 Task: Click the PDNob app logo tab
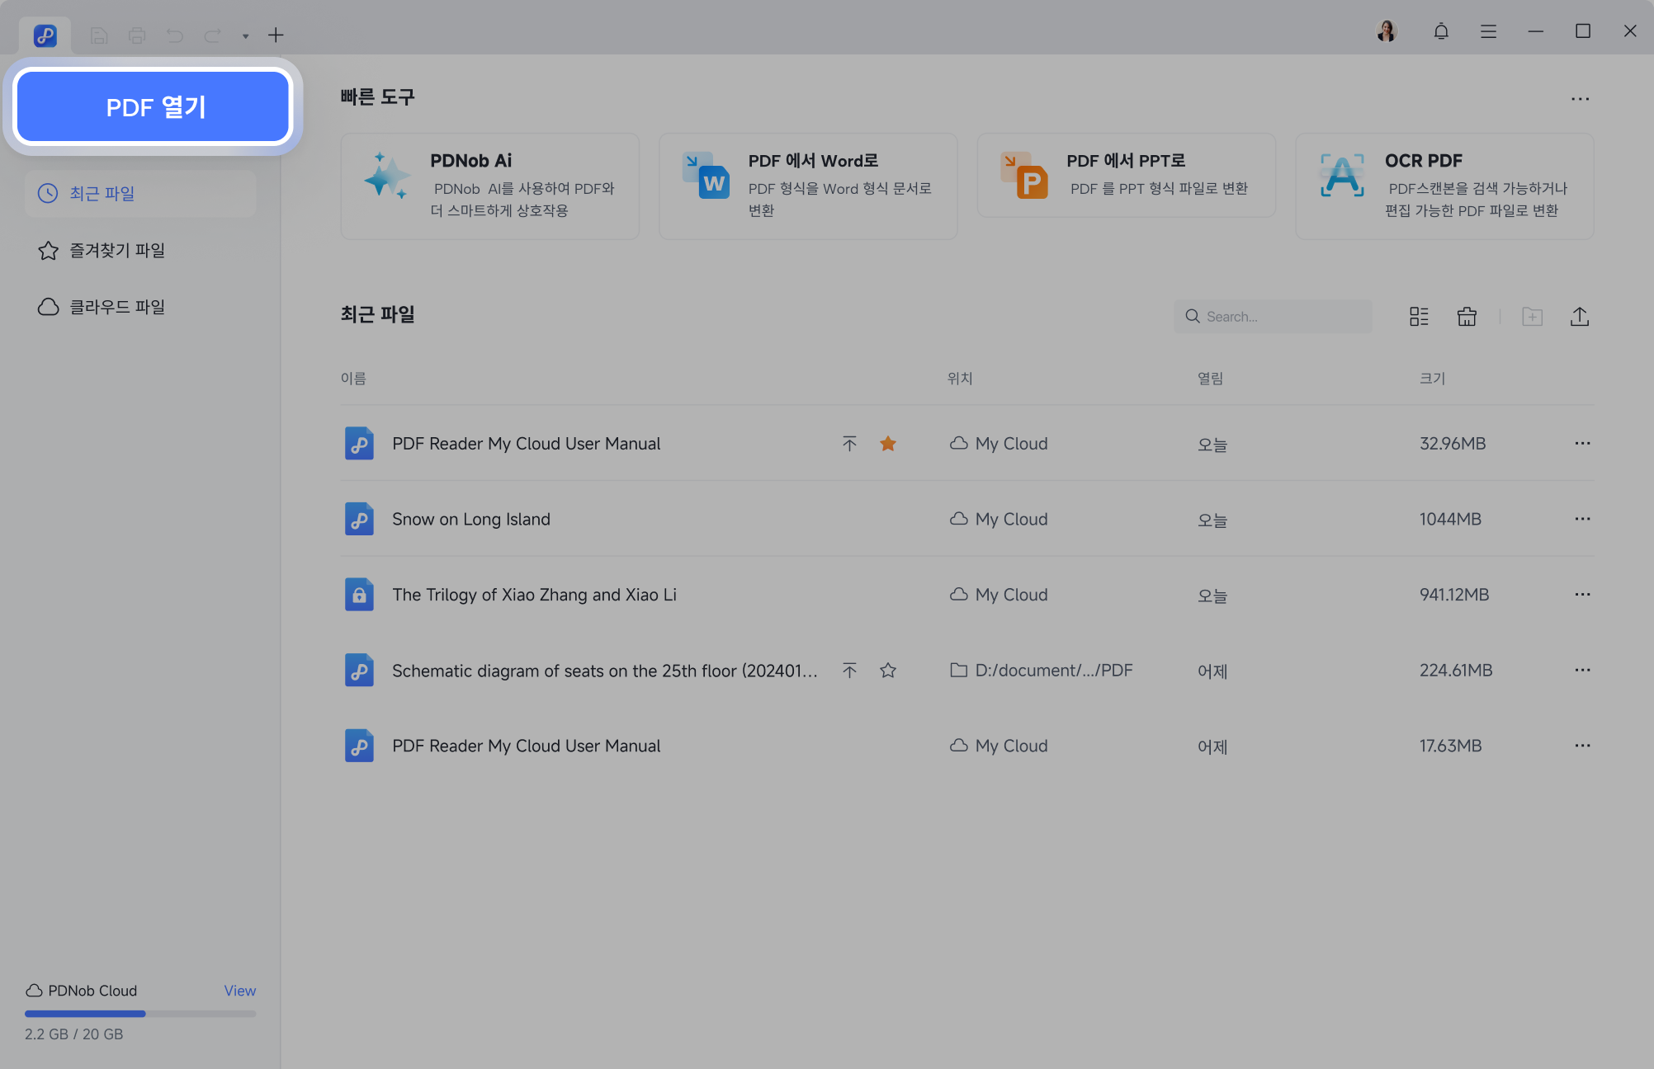(45, 35)
